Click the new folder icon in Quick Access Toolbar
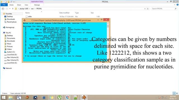Viewport: 179px width, 100px height. tap(9, 2)
